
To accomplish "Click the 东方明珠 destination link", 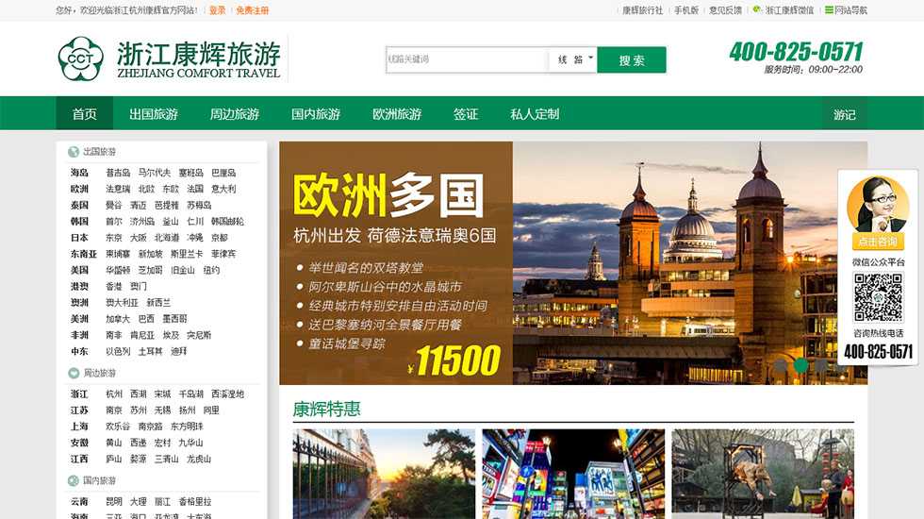I will [187, 427].
